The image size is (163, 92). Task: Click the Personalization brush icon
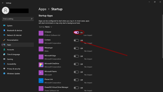click(x=4, y=40)
